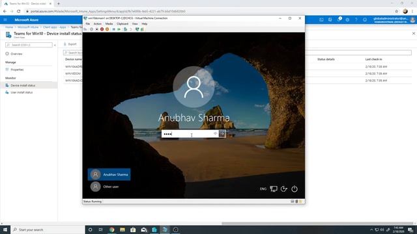Click the Status details column header
Screen dimensions: 417x234
tap(326, 59)
